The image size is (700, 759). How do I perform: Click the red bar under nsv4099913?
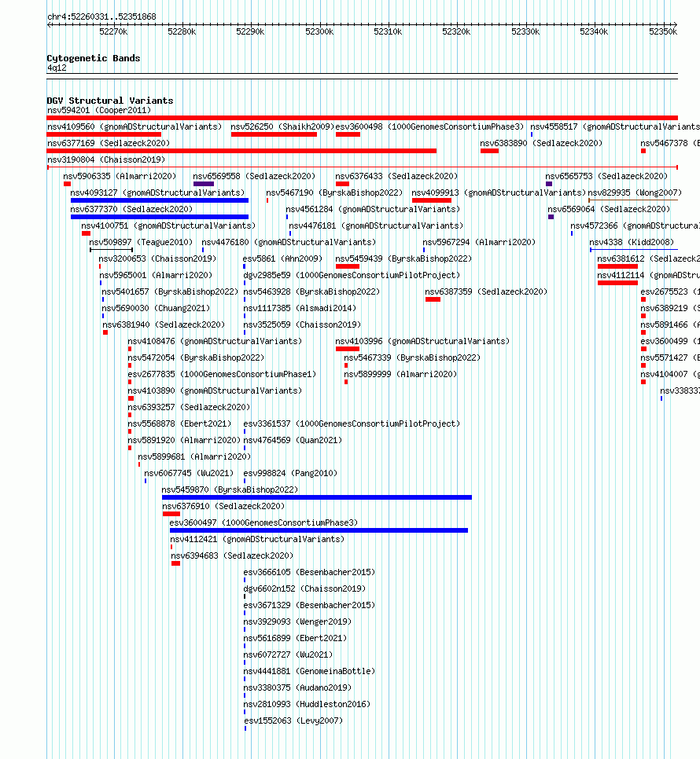432,200
